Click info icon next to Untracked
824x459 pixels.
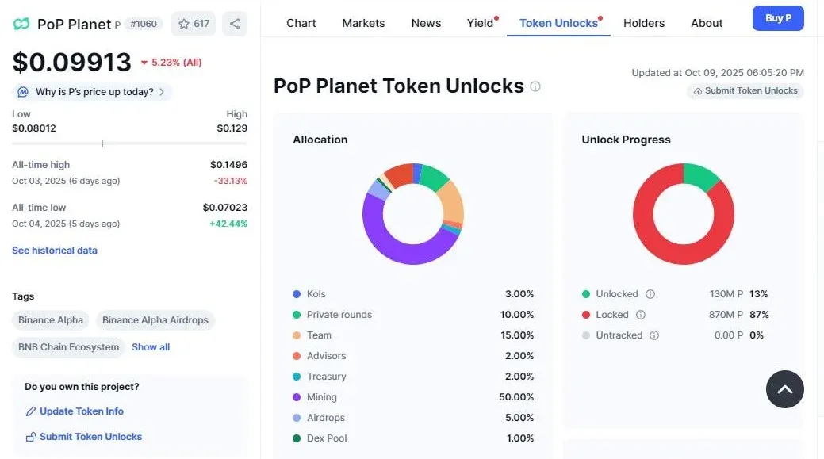[654, 335]
